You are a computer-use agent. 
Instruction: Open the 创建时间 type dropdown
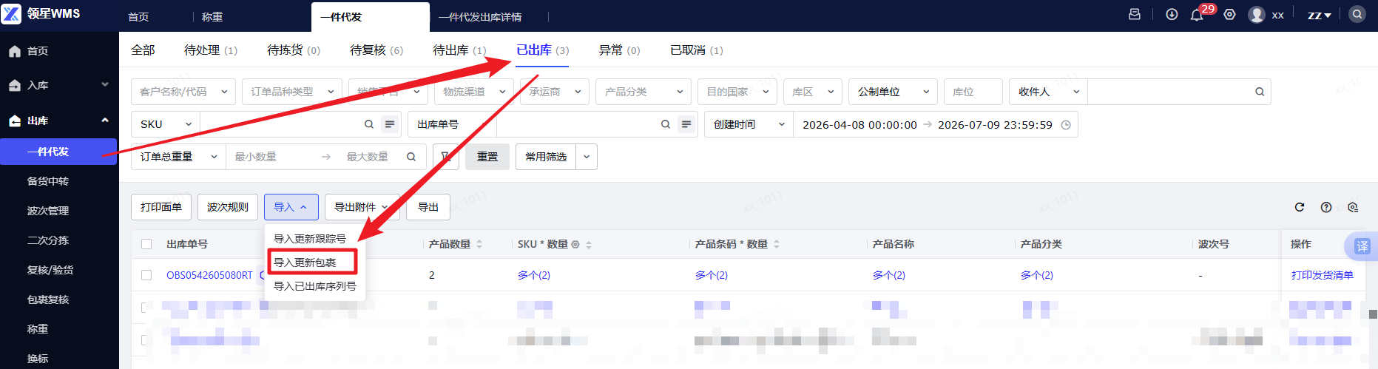coord(749,124)
